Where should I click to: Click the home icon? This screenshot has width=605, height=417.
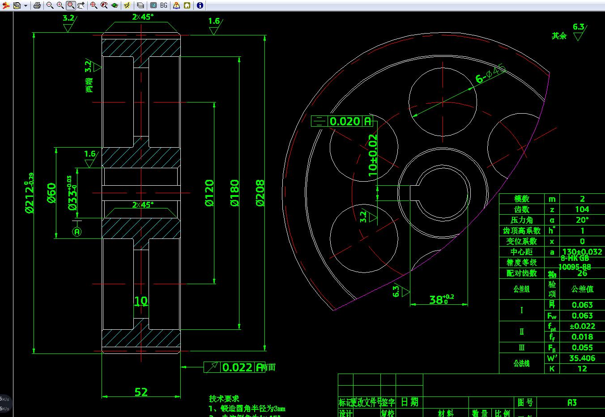[x=187, y=5]
